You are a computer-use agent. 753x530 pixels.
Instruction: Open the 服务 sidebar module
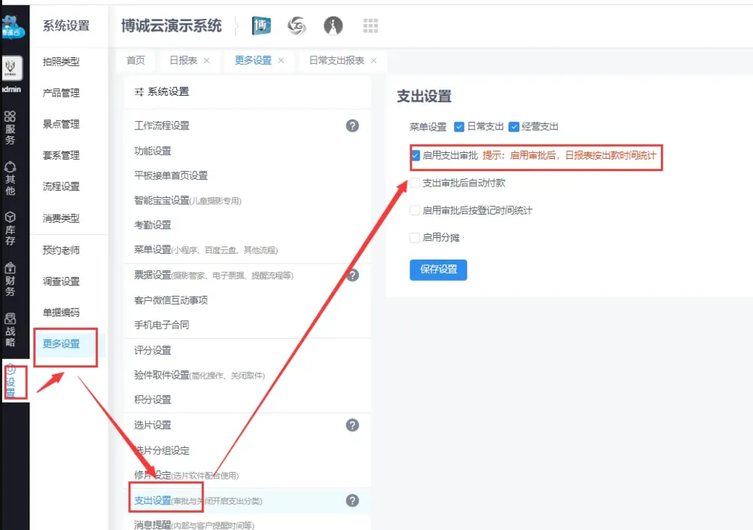point(11,128)
